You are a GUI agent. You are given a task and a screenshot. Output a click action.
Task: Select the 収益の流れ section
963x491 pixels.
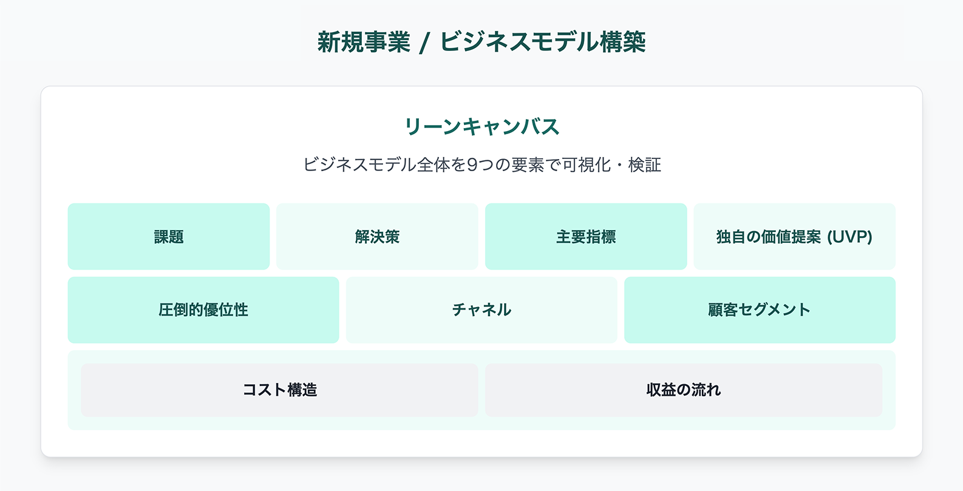pos(683,390)
